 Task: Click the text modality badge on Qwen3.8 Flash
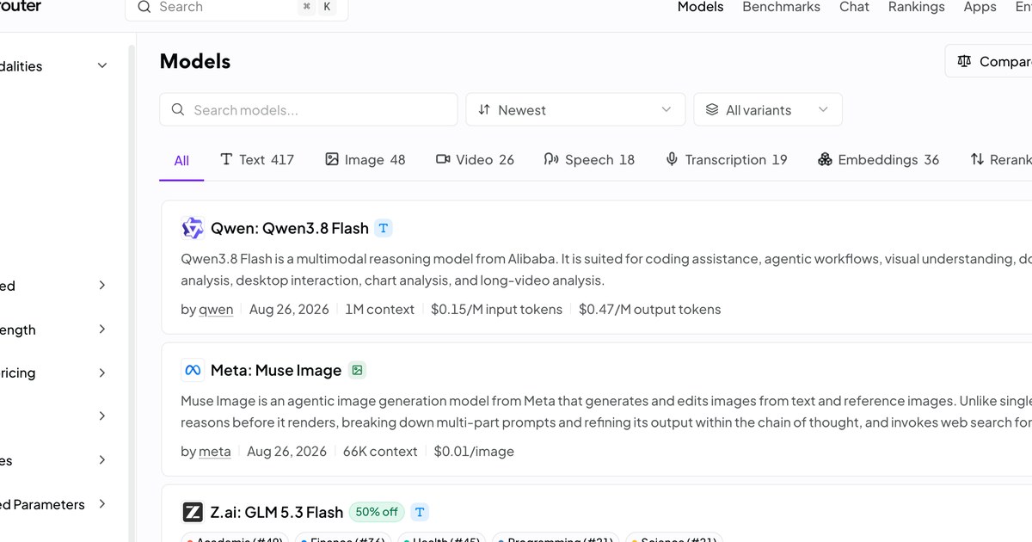(x=384, y=228)
